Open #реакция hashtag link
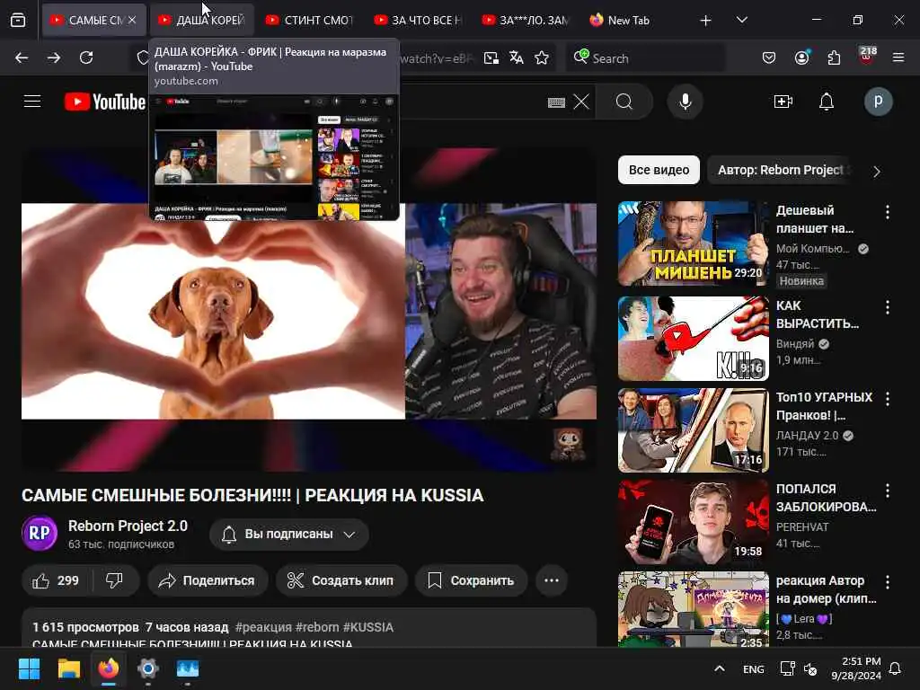Image resolution: width=920 pixels, height=690 pixels. pos(263,627)
